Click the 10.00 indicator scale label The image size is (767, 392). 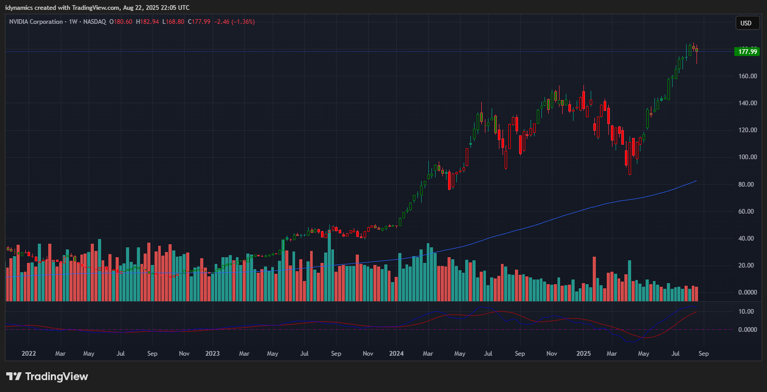click(x=747, y=312)
